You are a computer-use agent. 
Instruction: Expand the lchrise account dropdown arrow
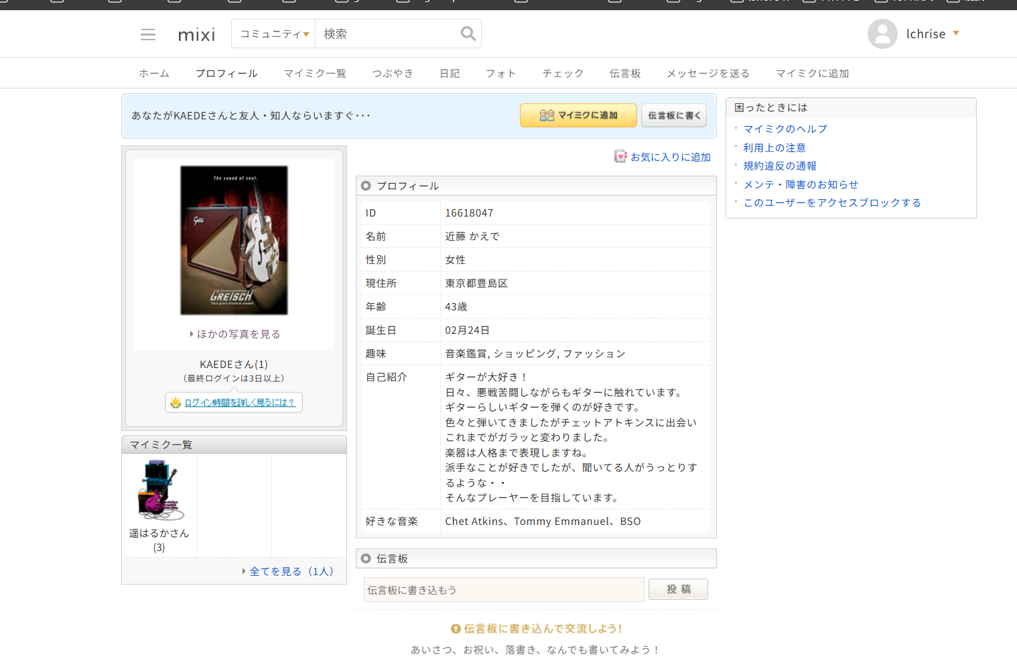pyautogui.click(x=956, y=33)
